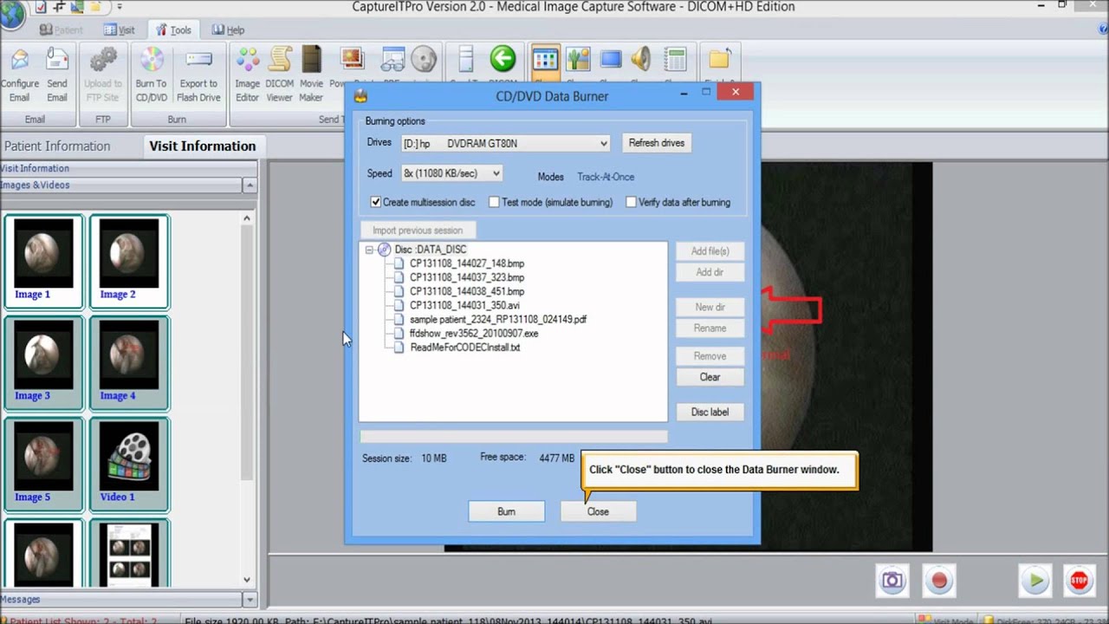The height and width of the screenshot is (624, 1109).
Task: Click the calculator-style ribbon icon
Action: (x=675, y=60)
